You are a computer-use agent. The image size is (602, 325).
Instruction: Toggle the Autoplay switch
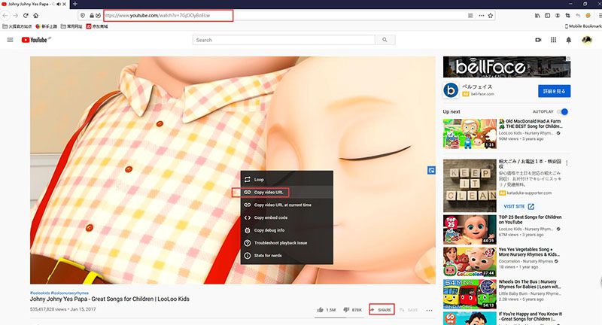click(563, 111)
